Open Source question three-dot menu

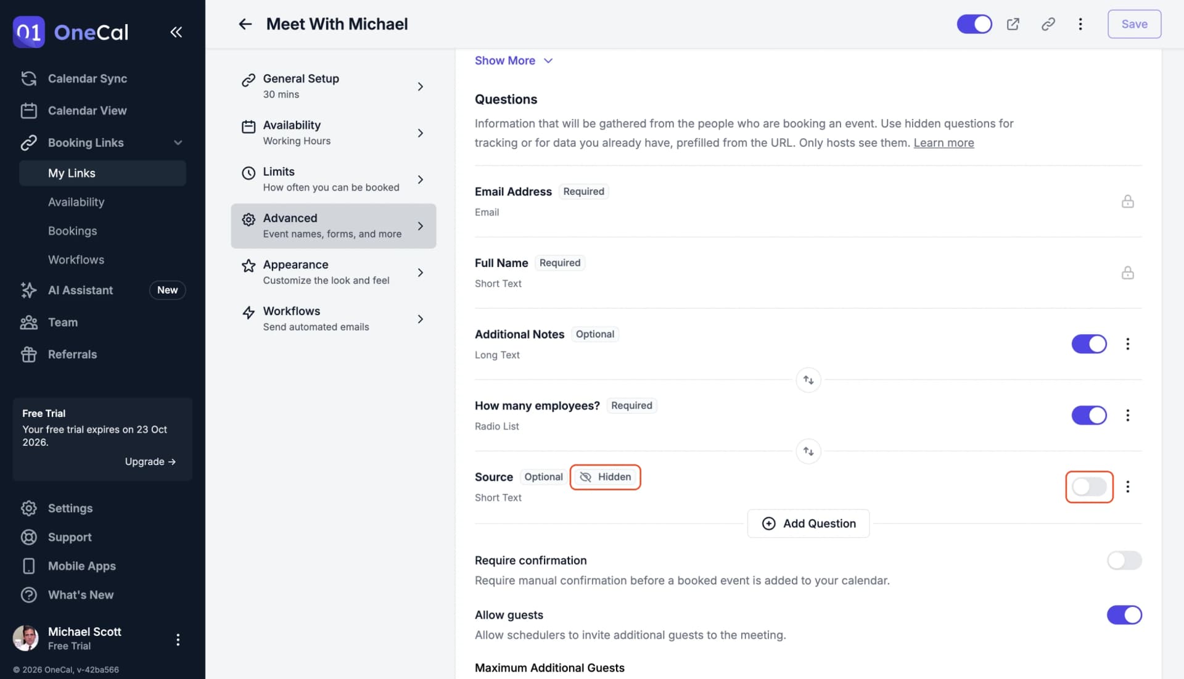(x=1128, y=487)
